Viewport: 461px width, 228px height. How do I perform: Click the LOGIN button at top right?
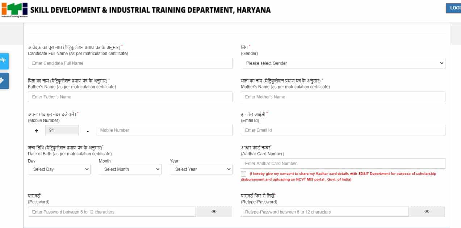pyautogui.click(x=454, y=8)
